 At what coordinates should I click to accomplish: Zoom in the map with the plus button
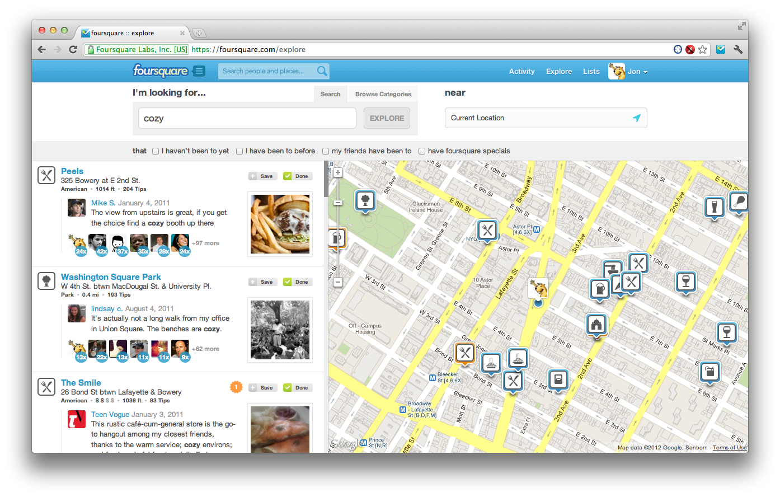pos(338,173)
